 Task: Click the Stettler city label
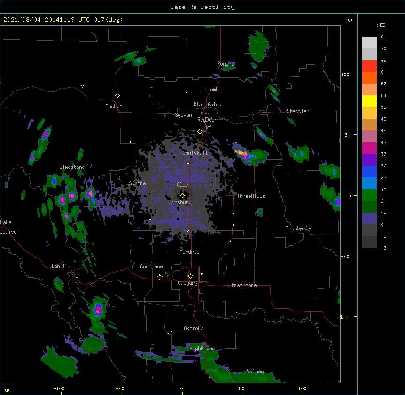(x=298, y=111)
